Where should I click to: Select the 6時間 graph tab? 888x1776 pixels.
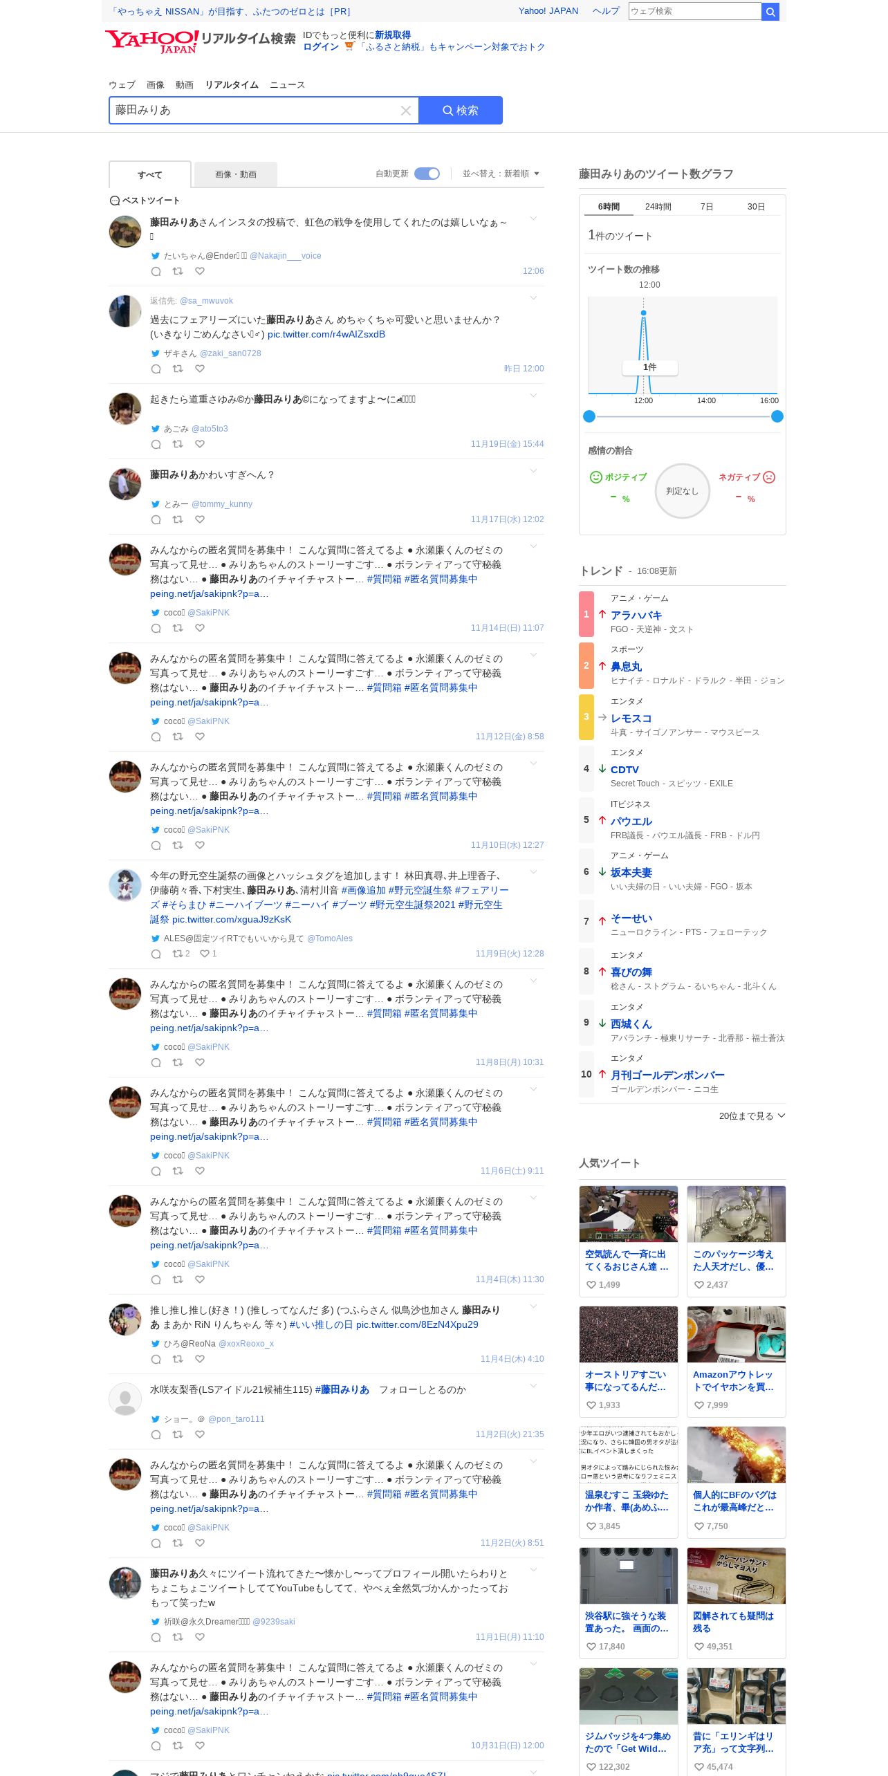pyautogui.click(x=609, y=207)
